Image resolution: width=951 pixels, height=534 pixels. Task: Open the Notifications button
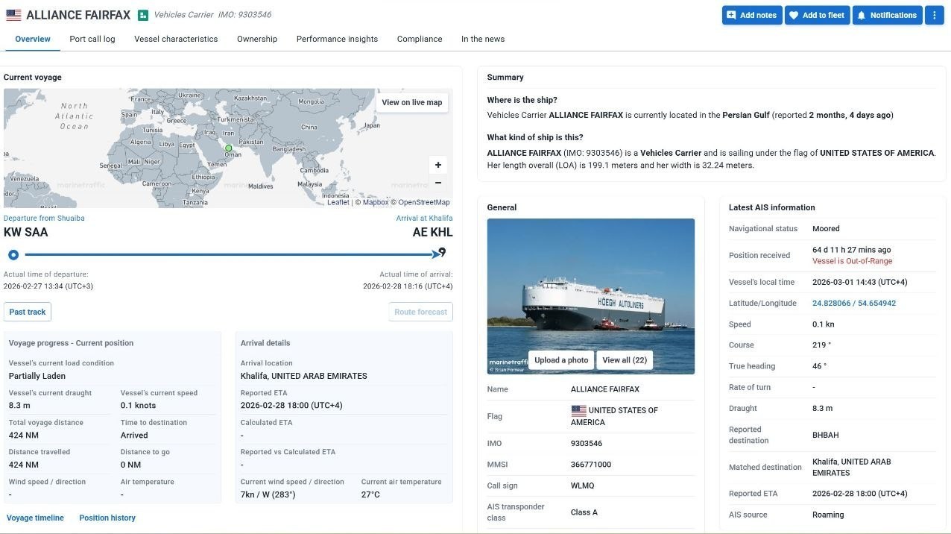887,15
